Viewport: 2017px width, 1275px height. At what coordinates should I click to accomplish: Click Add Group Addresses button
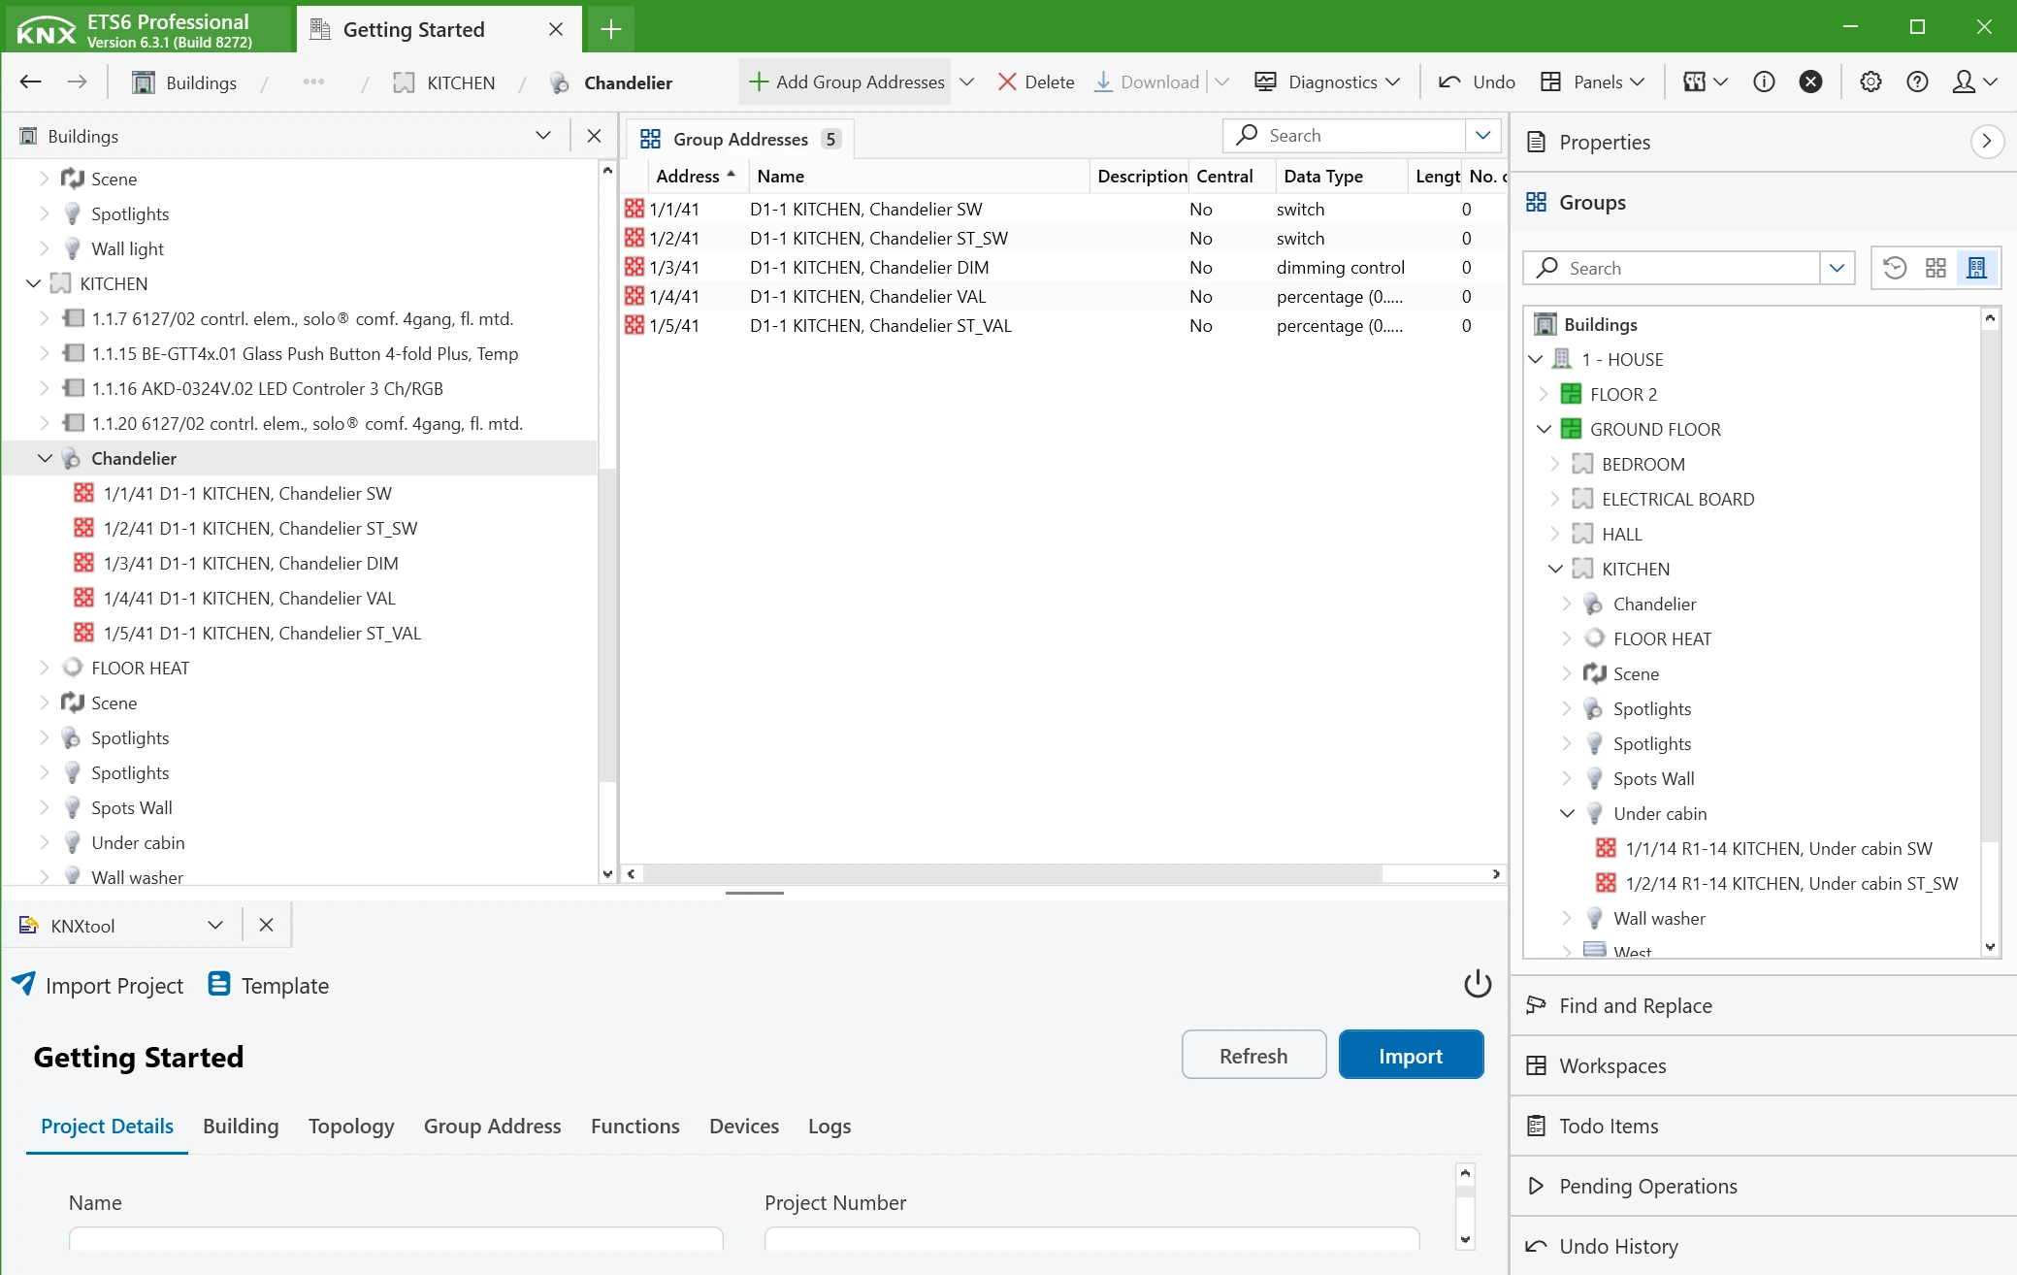(x=847, y=82)
